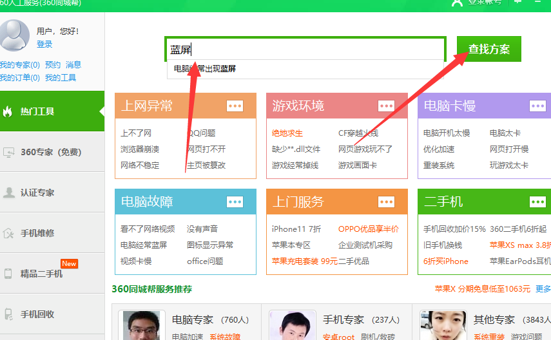Open the 手机维修 sidebar tab
Screen dimensions: 551x340
pyautogui.click(x=52, y=233)
